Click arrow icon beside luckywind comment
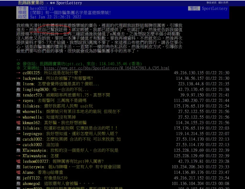The image size is (245, 189). pos(18,78)
